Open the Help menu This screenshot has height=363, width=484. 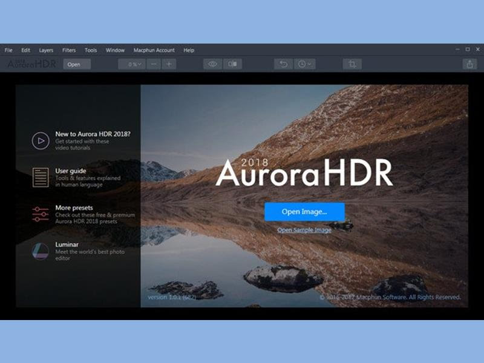tap(189, 50)
